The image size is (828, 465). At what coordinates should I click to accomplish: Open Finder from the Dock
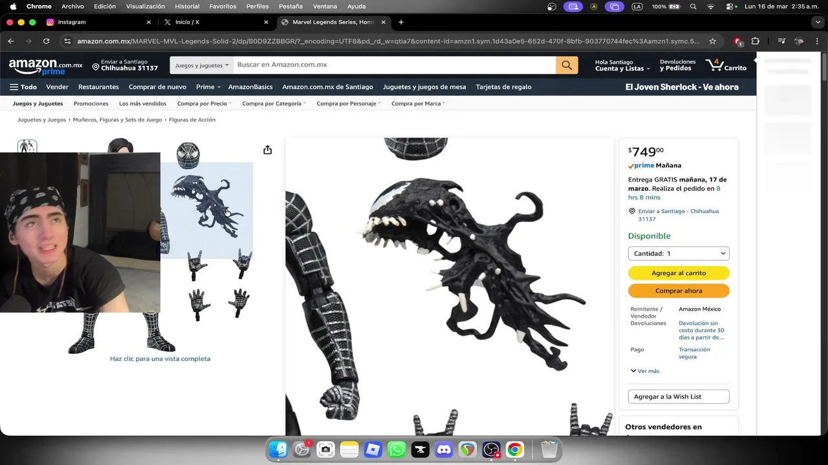(x=278, y=449)
